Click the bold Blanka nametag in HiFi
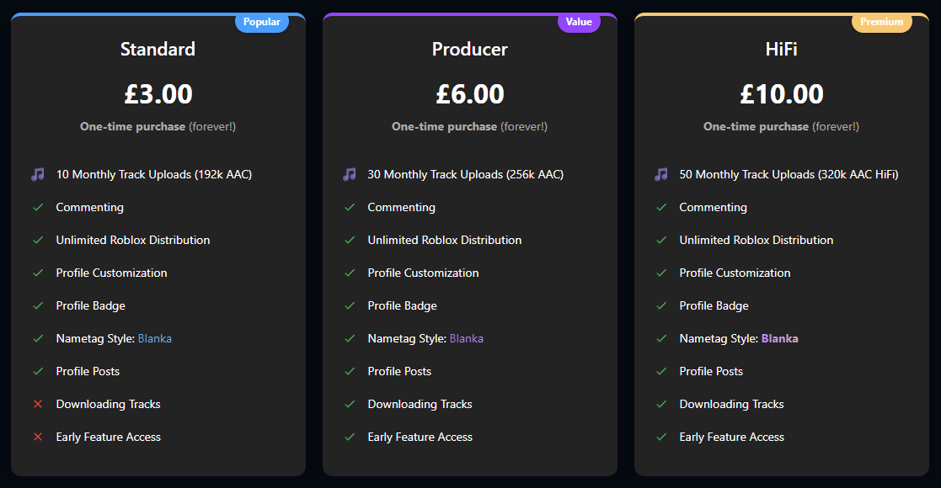Image resolution: width=941 pixels, height=488 pixels. (779, 339)
